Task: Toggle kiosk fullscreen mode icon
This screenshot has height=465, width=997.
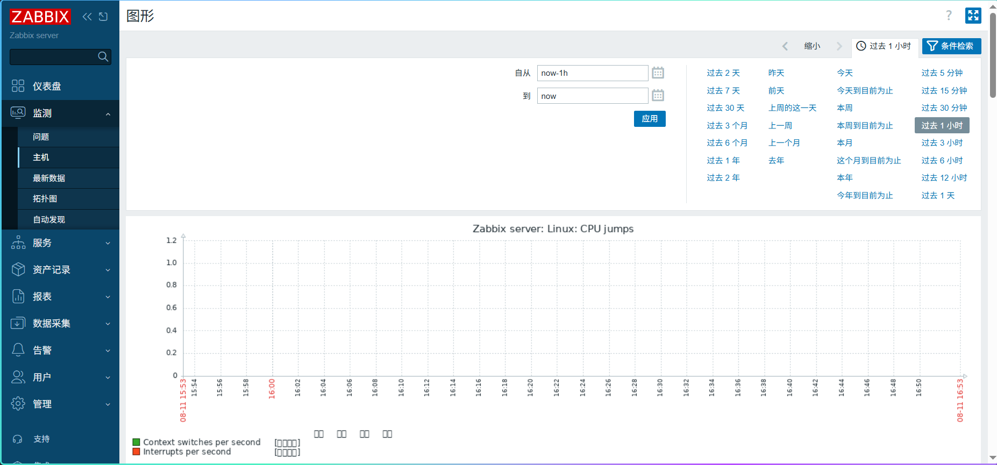Action: click(x=973, y=16)
